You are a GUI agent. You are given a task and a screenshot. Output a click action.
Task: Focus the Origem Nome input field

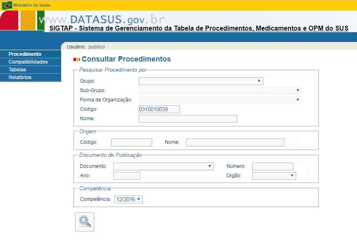(235, 142)
